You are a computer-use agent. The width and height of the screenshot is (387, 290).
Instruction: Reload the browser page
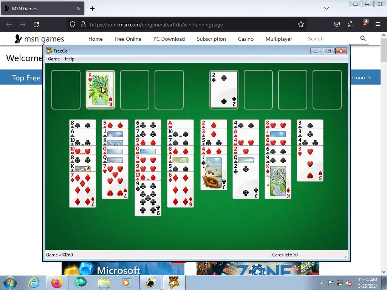(36, 25)
